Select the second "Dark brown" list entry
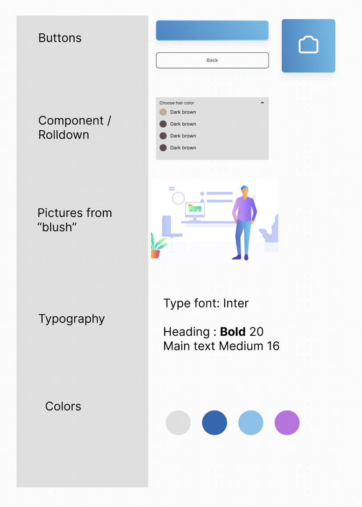362x507 pixels. (183, 124)
